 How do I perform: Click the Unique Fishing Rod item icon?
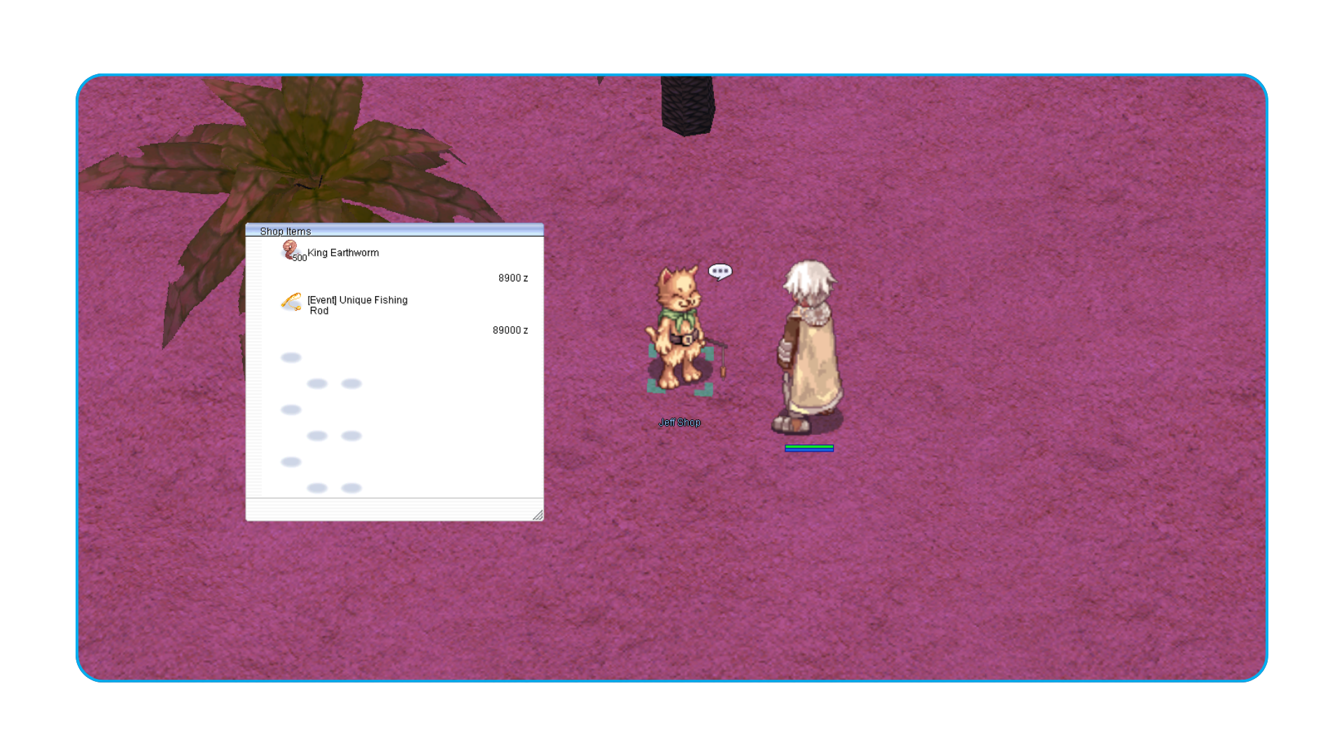click(291, 302)
